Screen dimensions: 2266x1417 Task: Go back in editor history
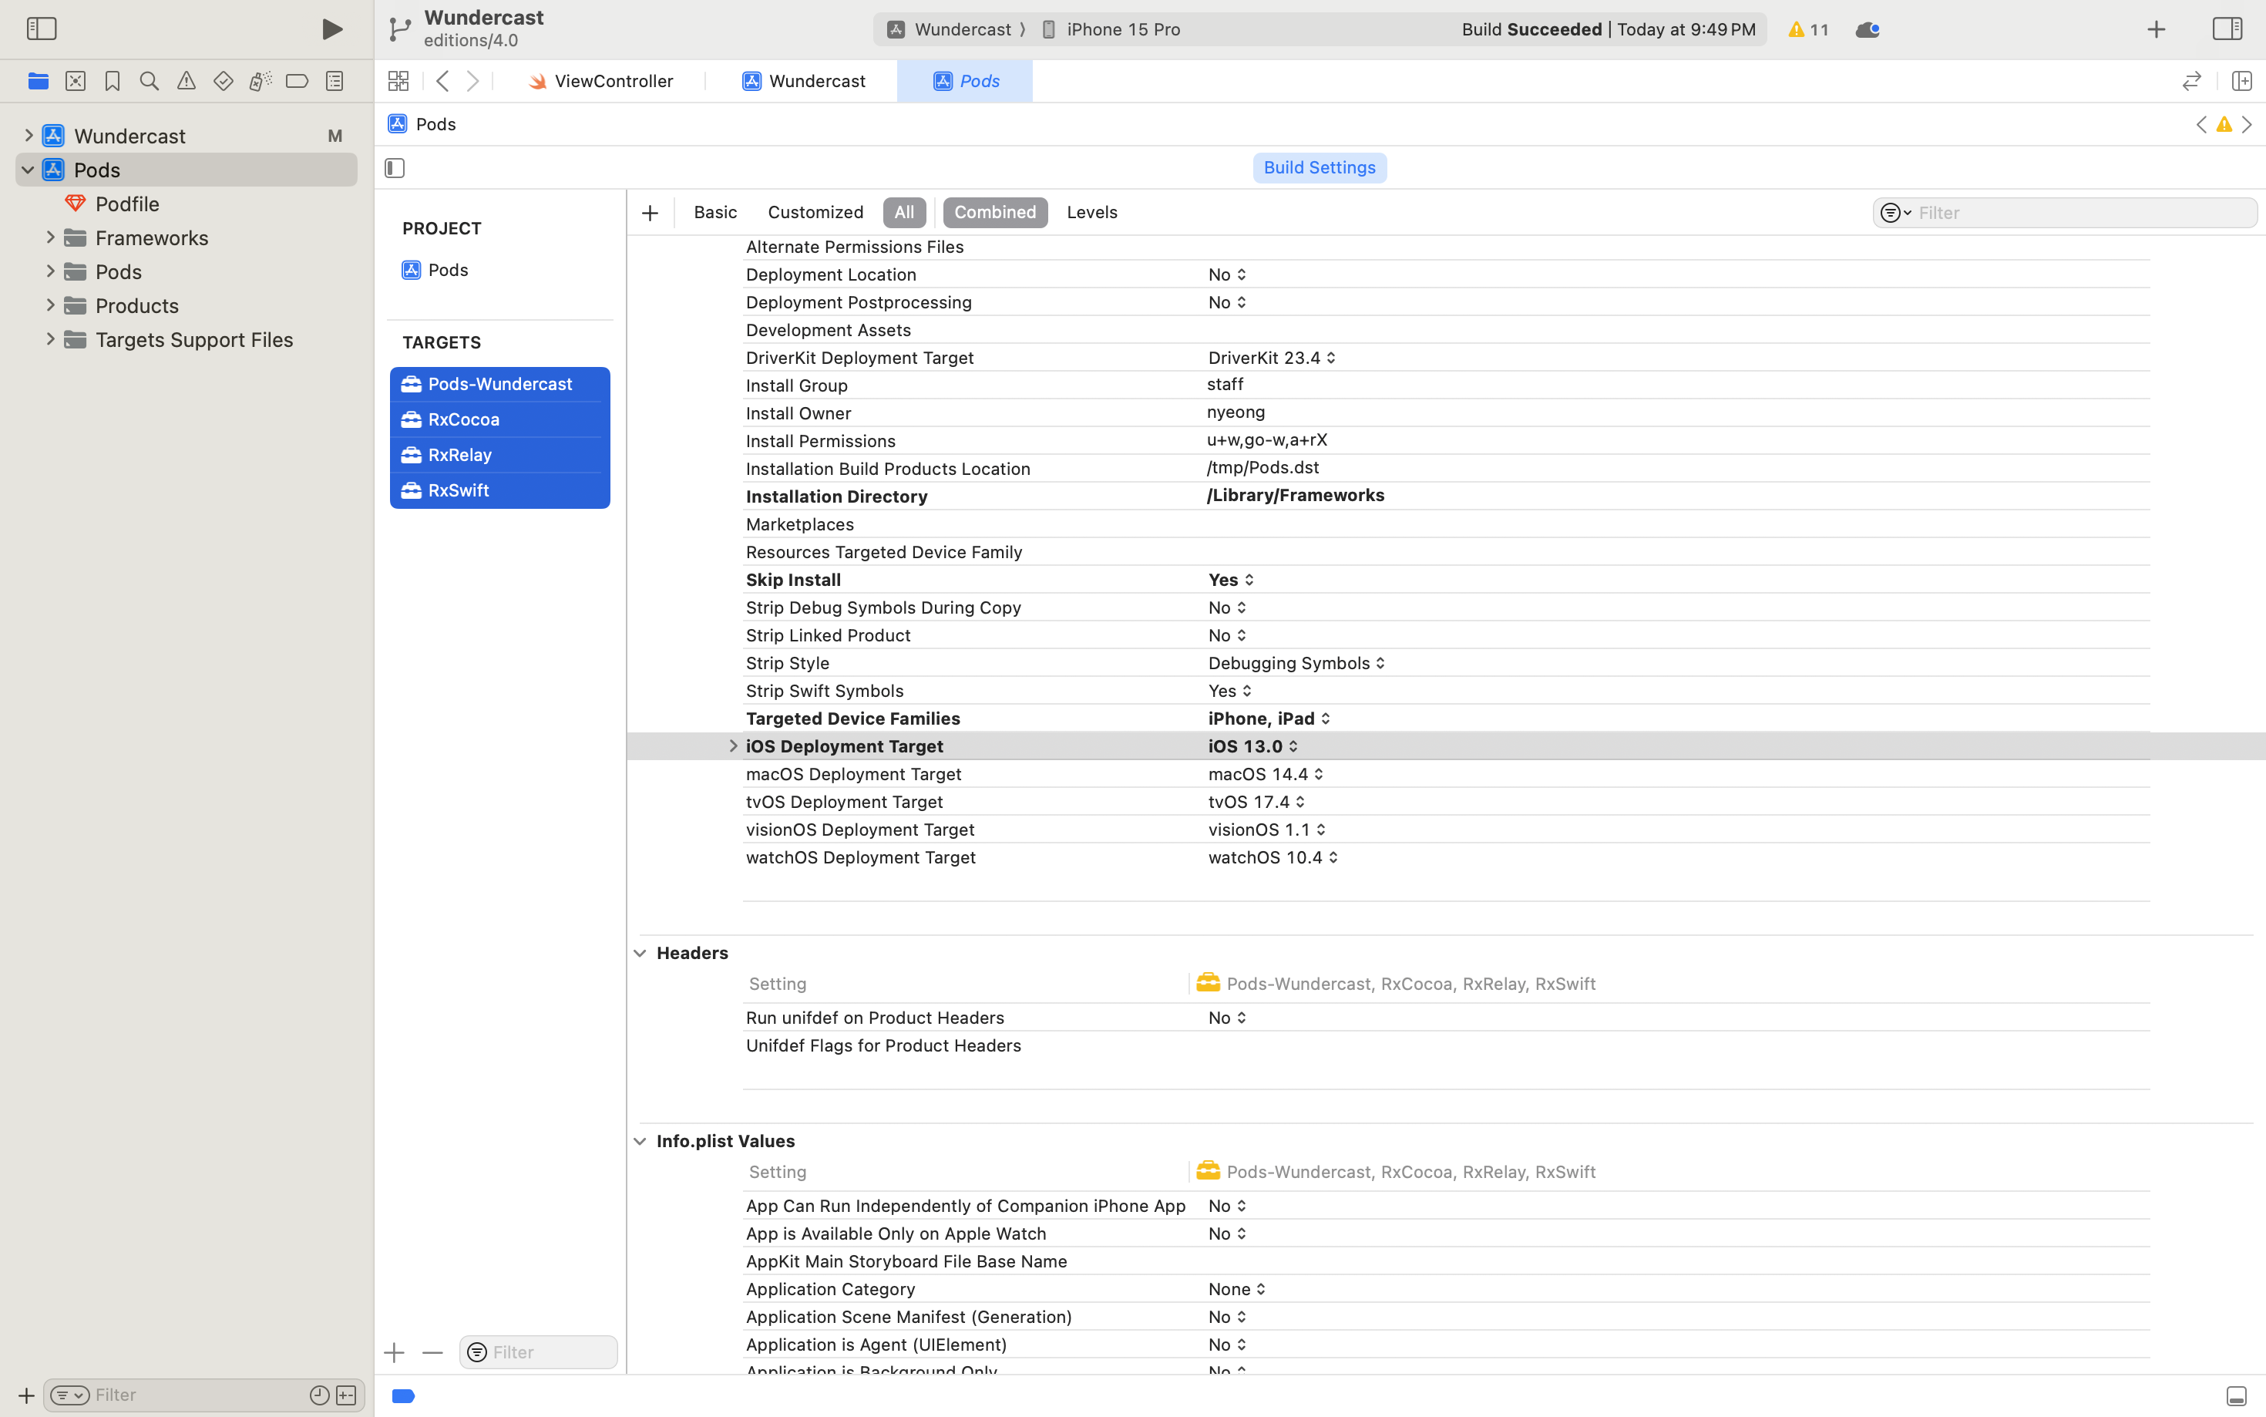[x=443, y=82]
